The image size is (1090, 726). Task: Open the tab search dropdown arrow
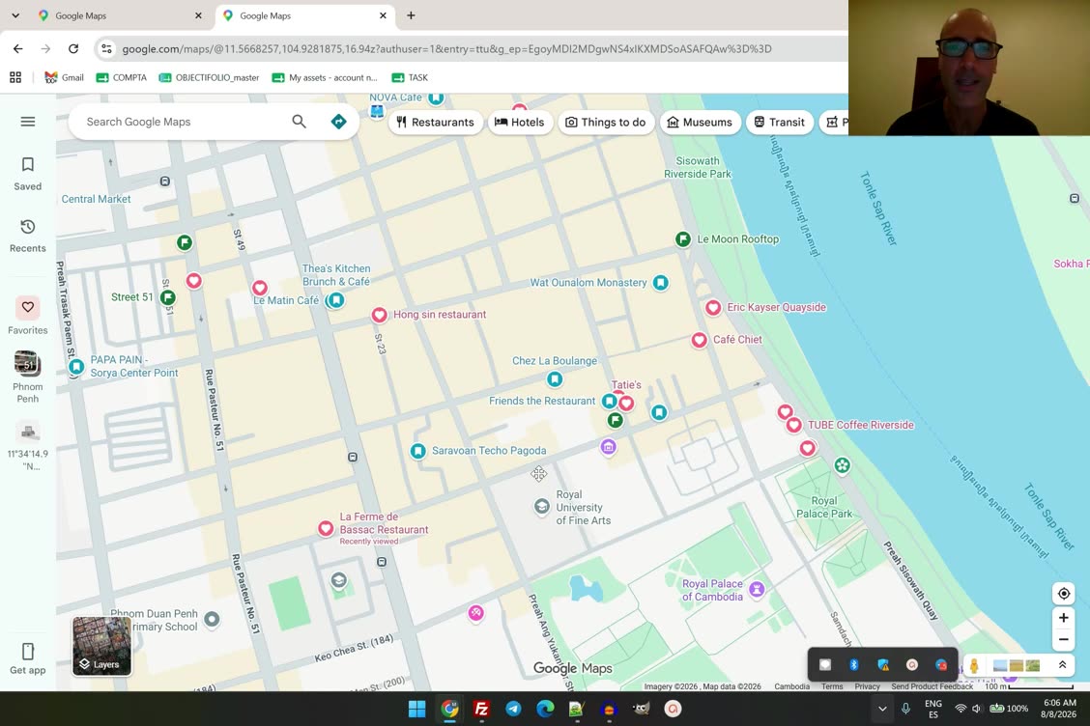click(15, 15)
